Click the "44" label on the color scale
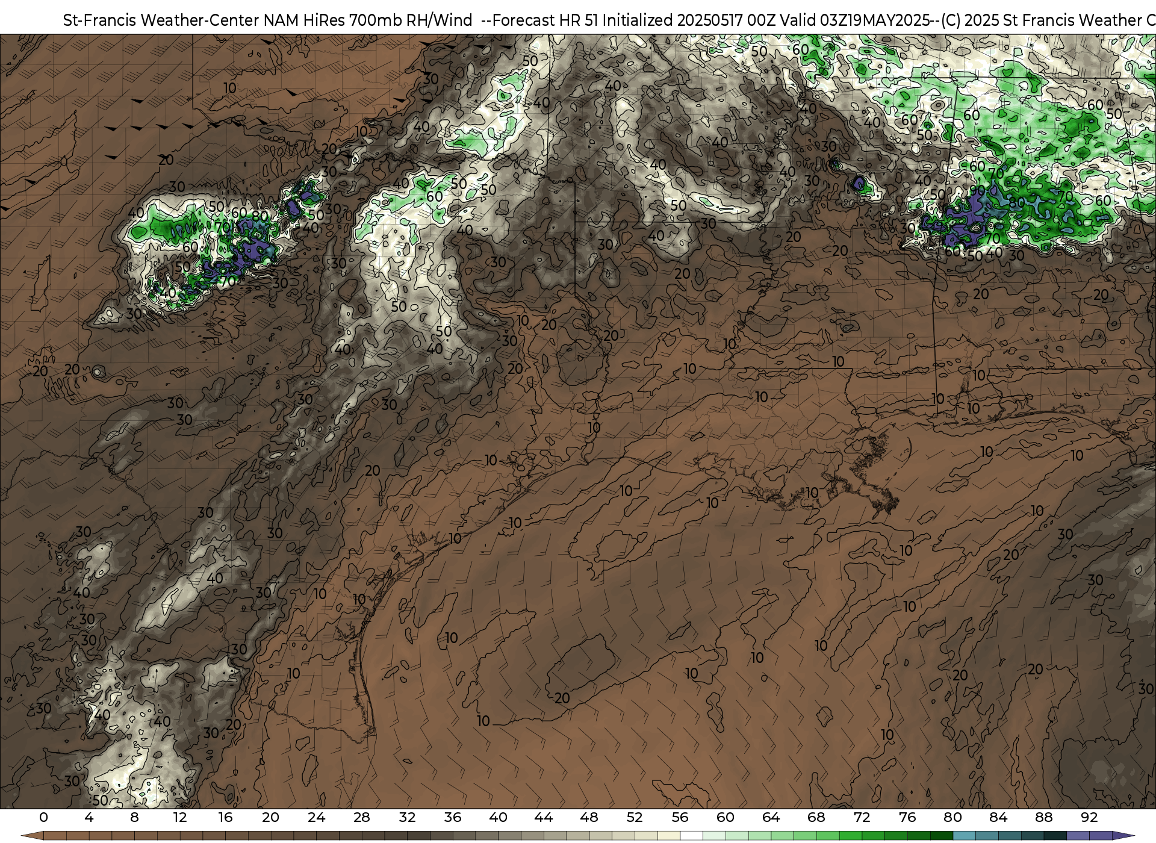This screenshot has height=843, width=1156. [544, 817]
